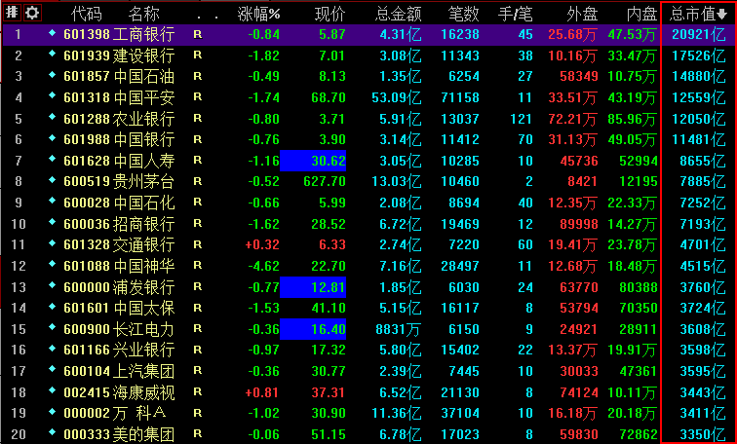The width and height of the screenshot is (737, 444).
Task: Select stock 601939 建设银行
Action: [x=119, y=55]
